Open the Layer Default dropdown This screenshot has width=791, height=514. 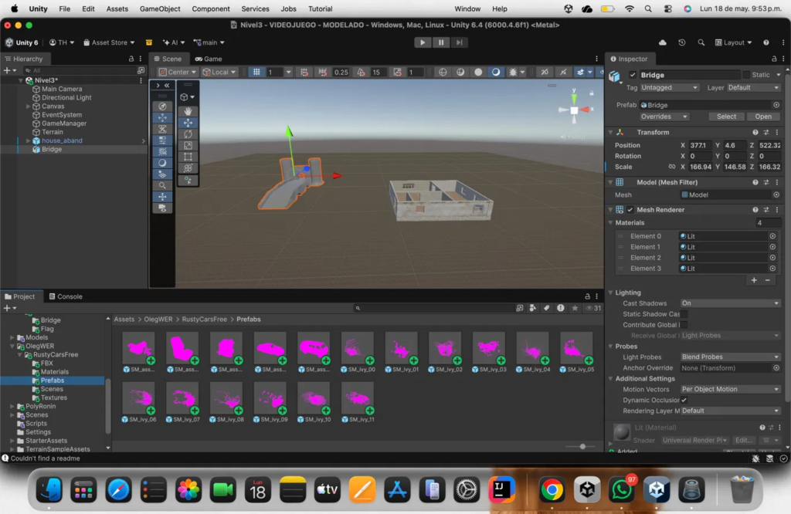click(x=754, y=88)
